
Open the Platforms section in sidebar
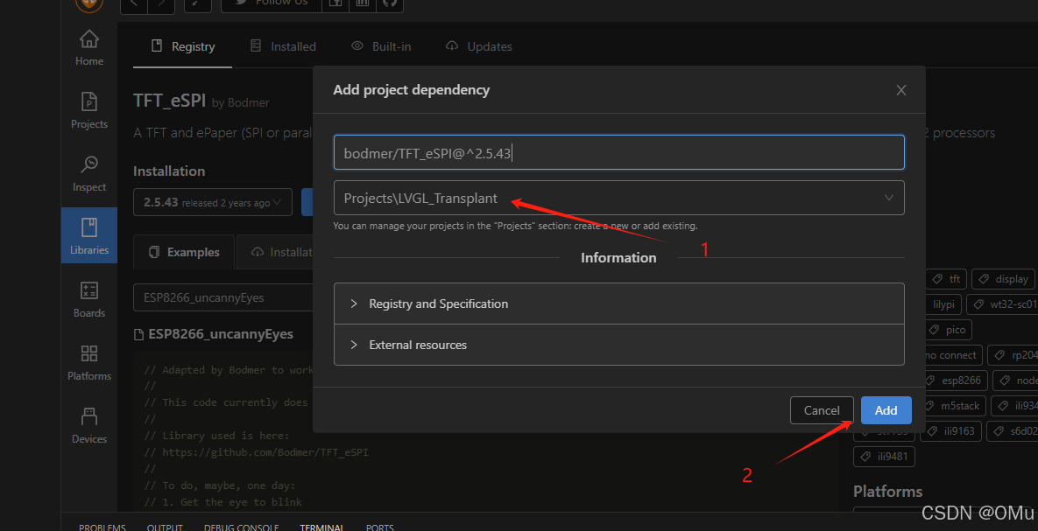88,362
